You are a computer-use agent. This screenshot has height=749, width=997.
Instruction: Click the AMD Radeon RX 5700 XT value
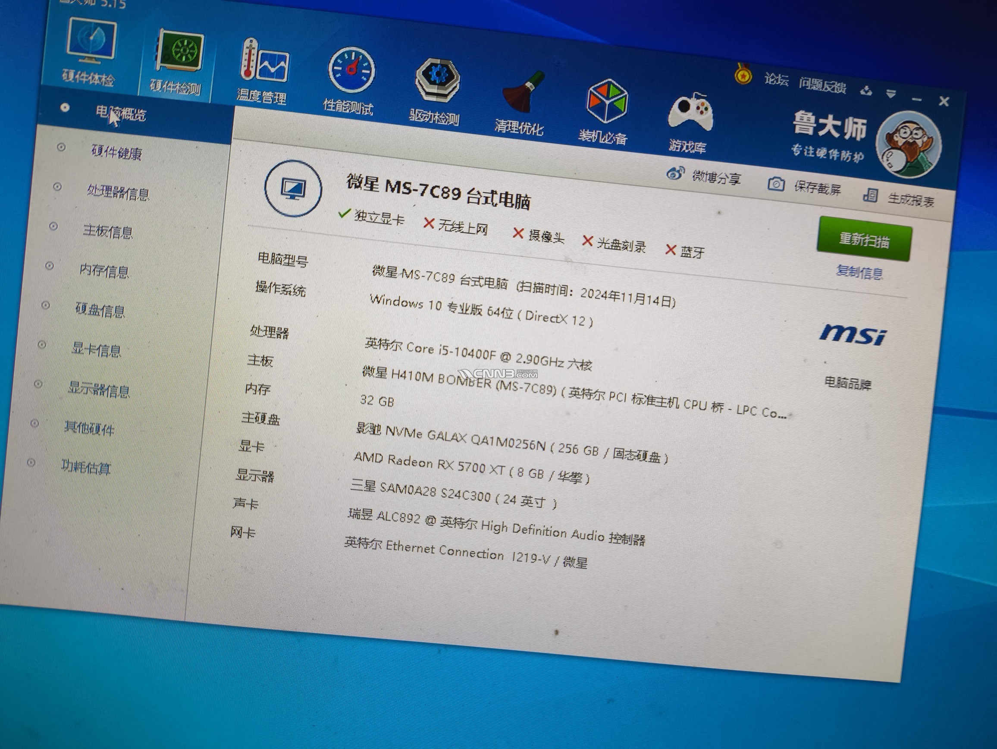coord(472,468)
